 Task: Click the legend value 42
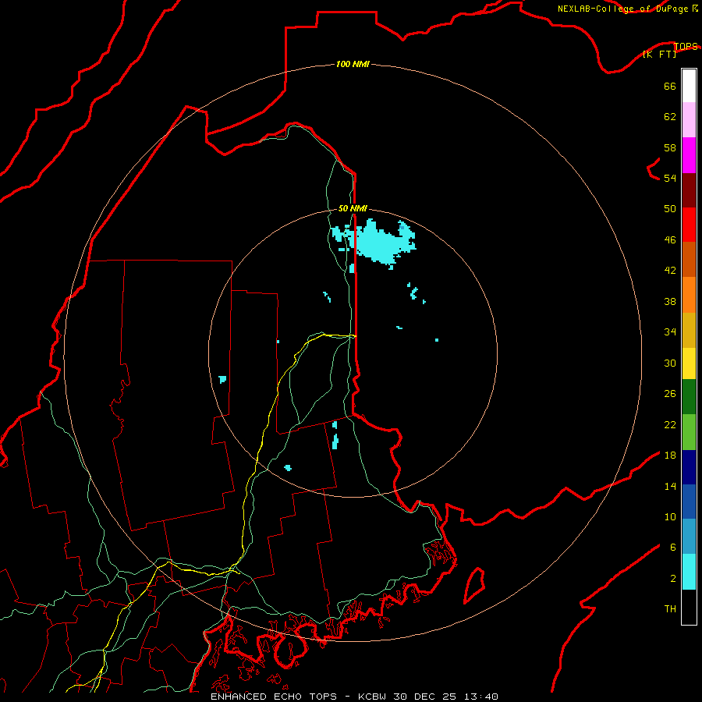coord(670,270)
